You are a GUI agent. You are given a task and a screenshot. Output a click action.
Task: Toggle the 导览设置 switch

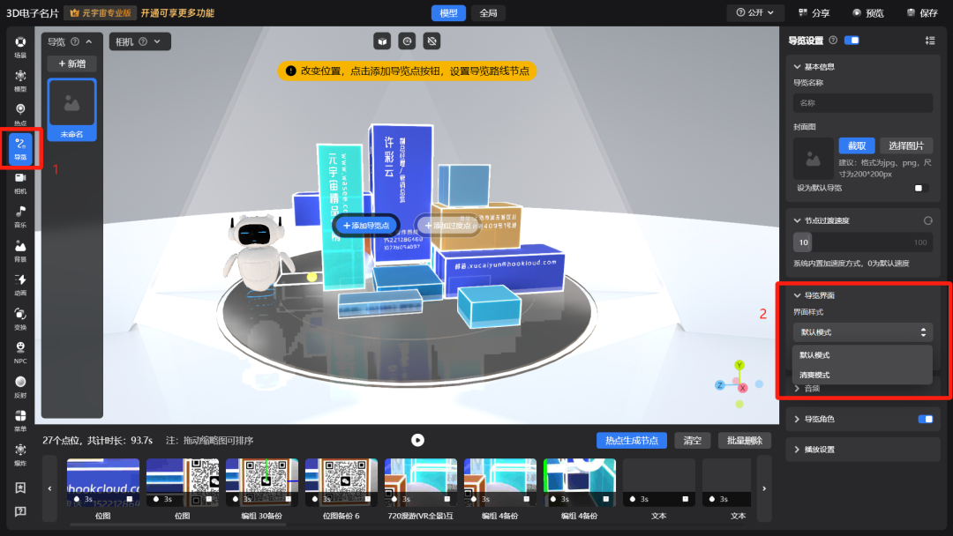pos(852,40)
